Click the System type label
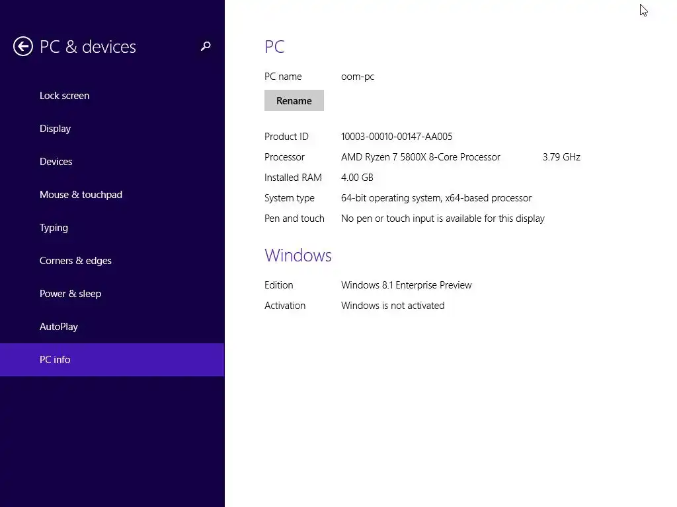This screenshot has width=677, height=507. click(x=290, y=198)
